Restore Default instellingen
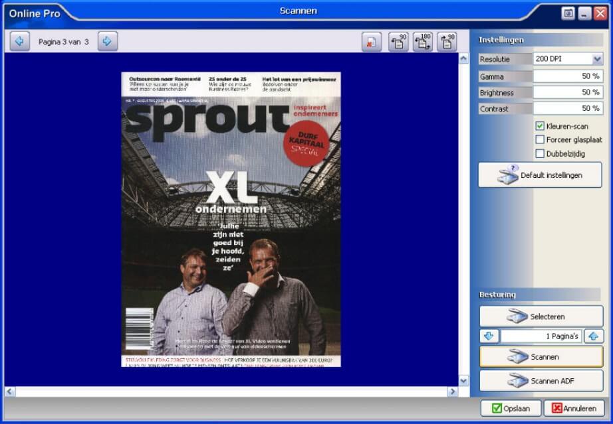This screenshot has width=613, height=424. (x=540, y=175)
